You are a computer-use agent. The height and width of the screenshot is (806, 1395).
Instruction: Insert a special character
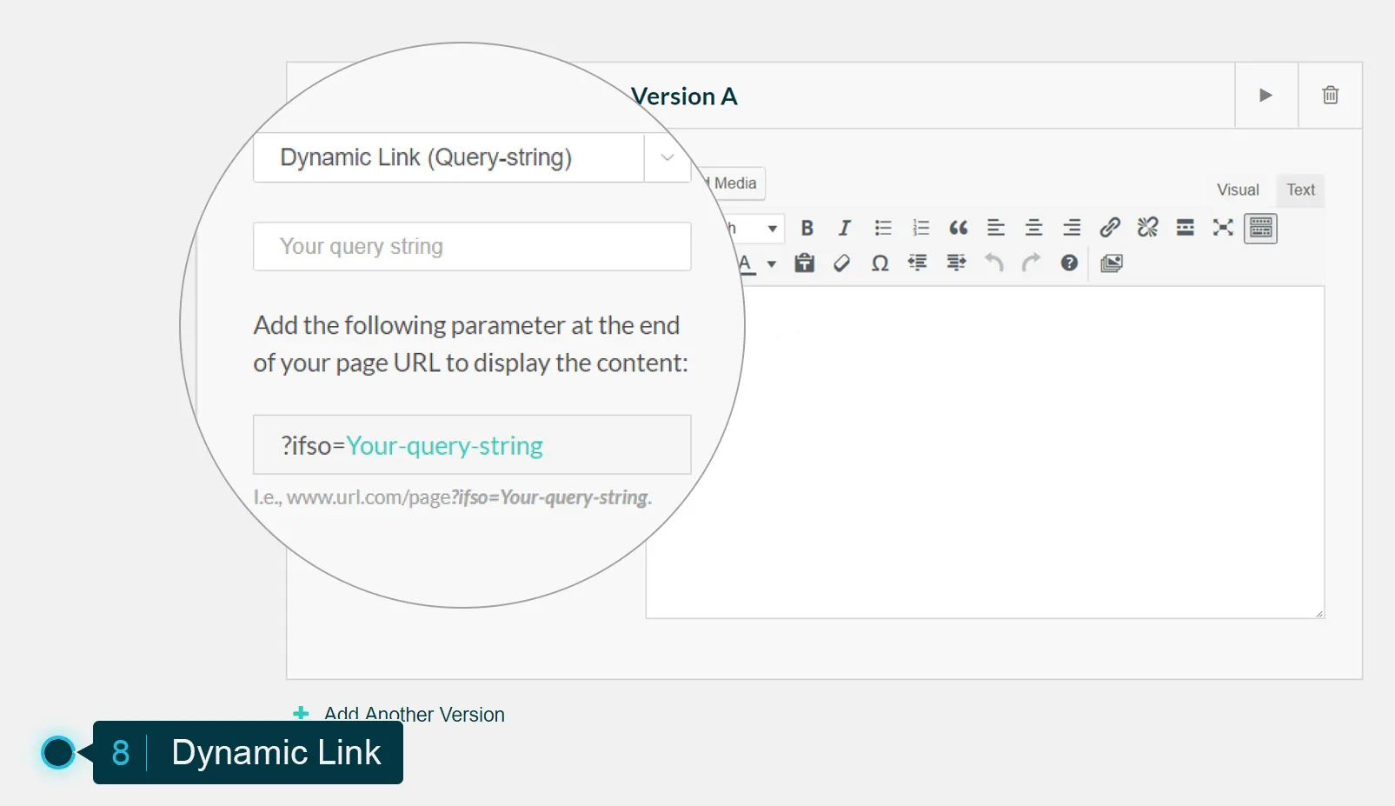879,263
